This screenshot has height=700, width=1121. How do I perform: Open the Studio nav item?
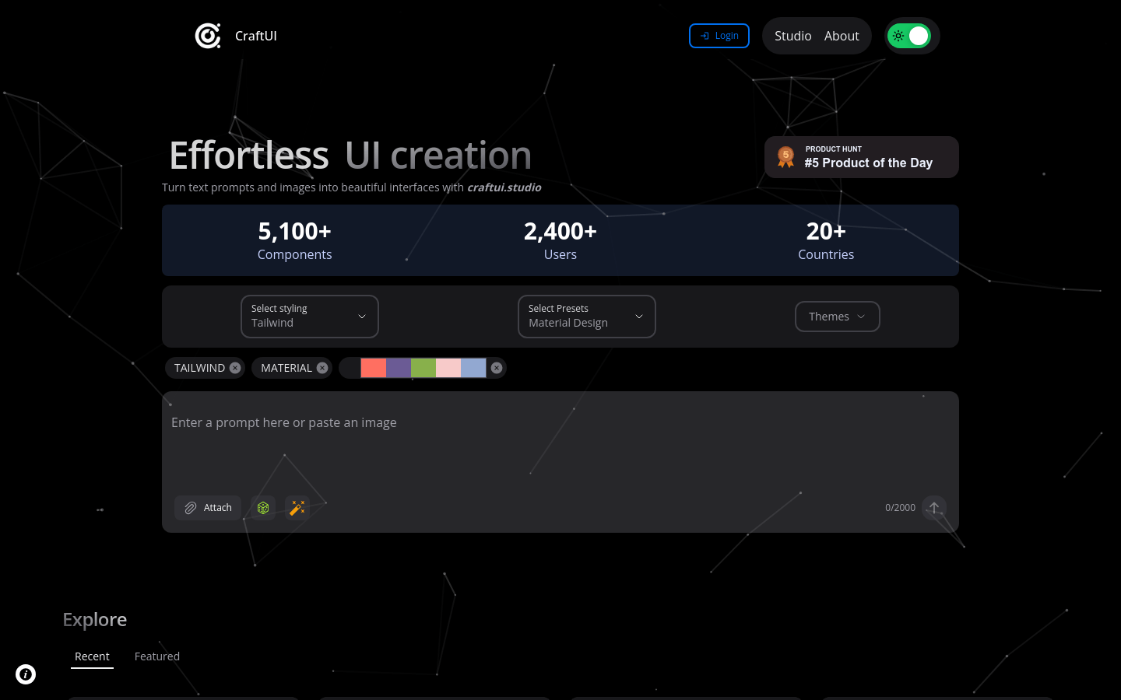pos(793,36)
